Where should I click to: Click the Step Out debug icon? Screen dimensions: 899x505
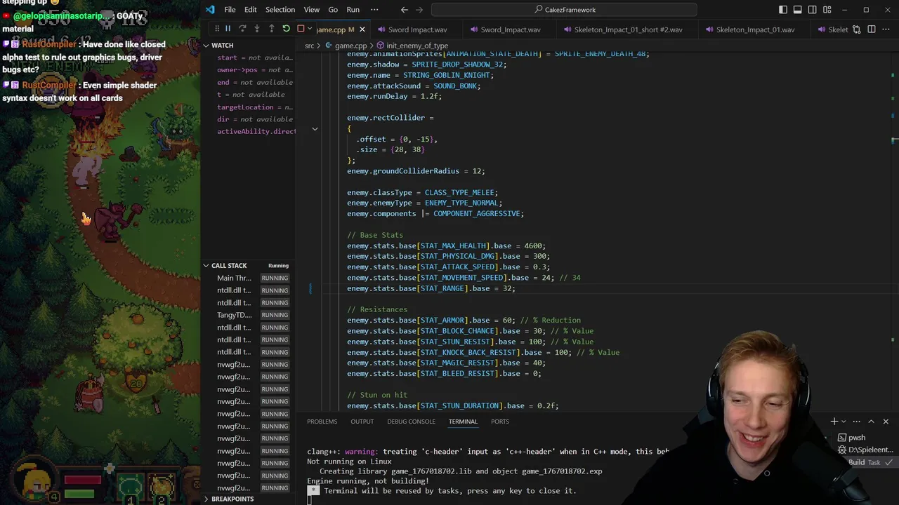point(271,29)
